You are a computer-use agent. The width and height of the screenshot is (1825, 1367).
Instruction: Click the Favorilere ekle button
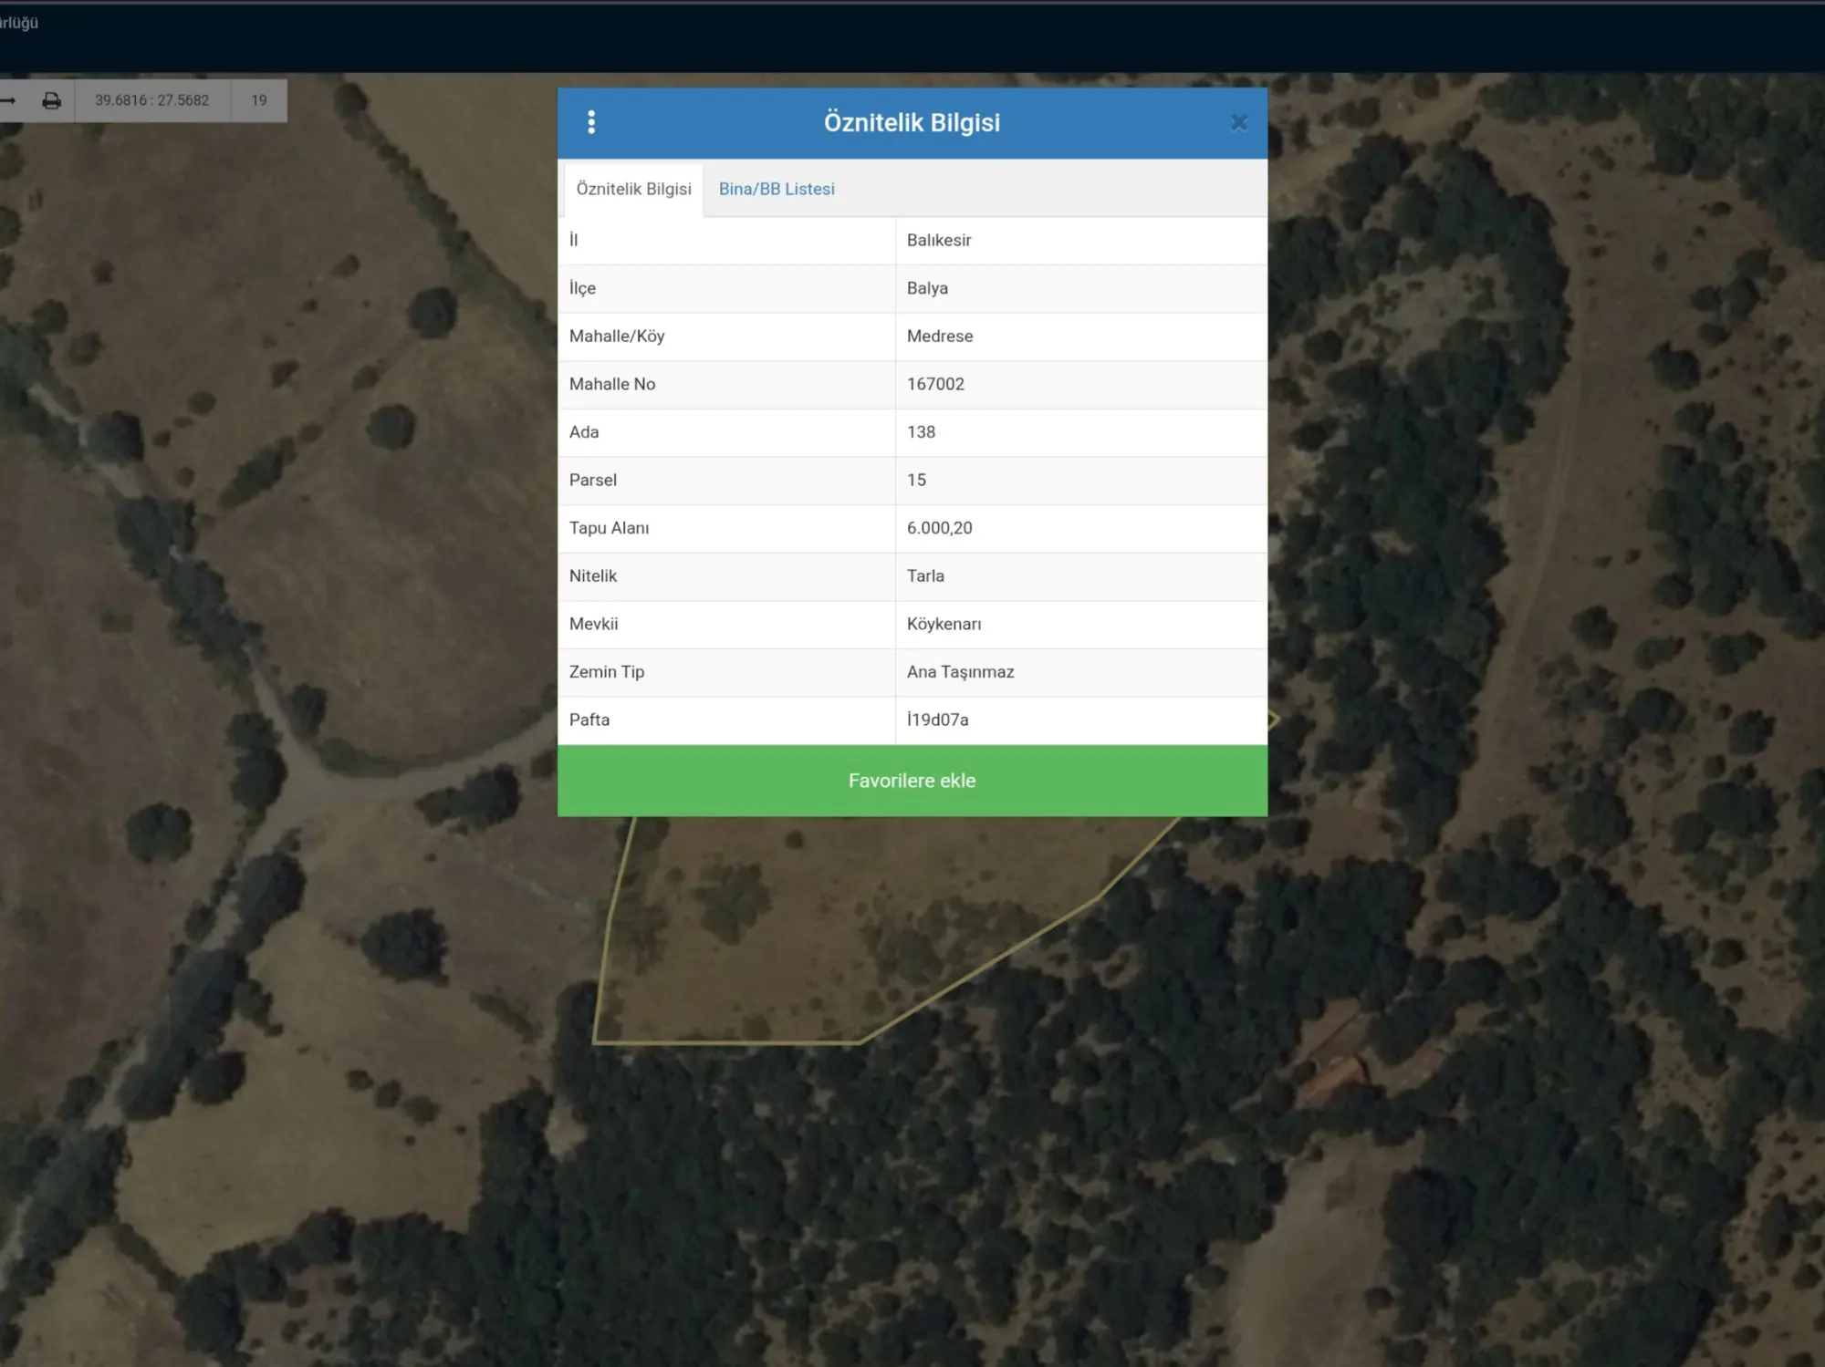tap(912, 781)
